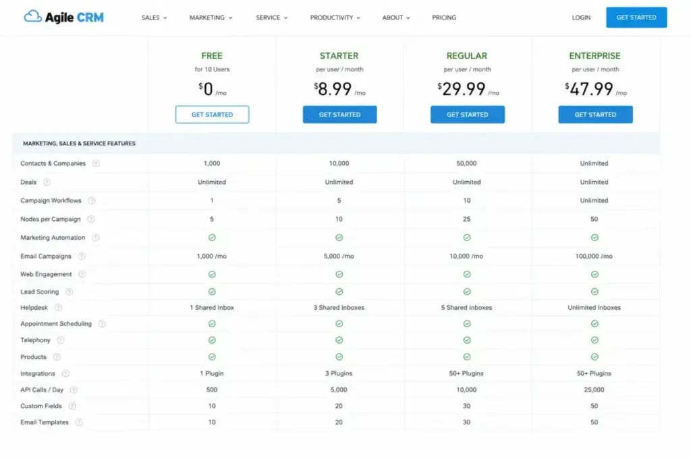Image resolution: width=691 pixels, height=460 pixels.
Task: Click Marketing Automation checkmark under Enterprise
Action: click(x=595, y=238)
